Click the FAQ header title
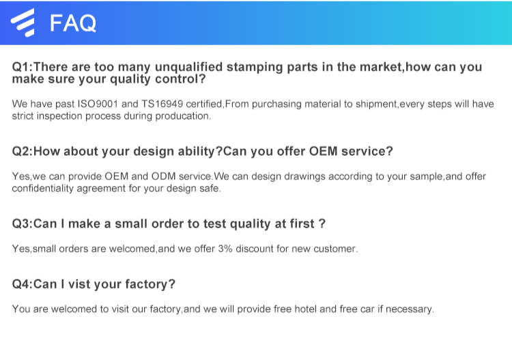 tap(74, 23)
